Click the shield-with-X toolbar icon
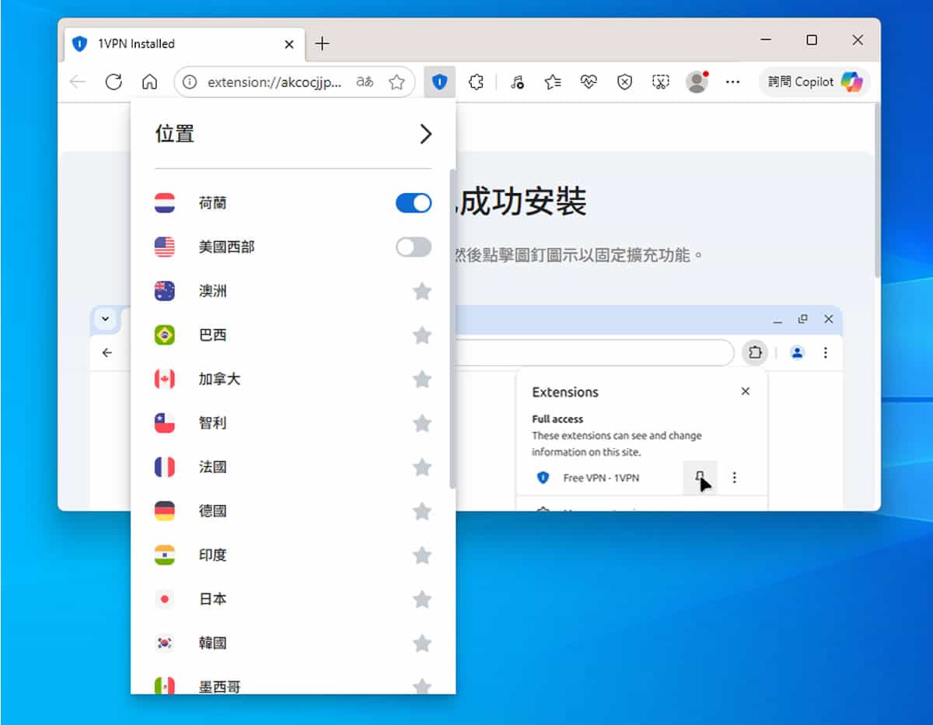933x725 pixels. point(624,82)
